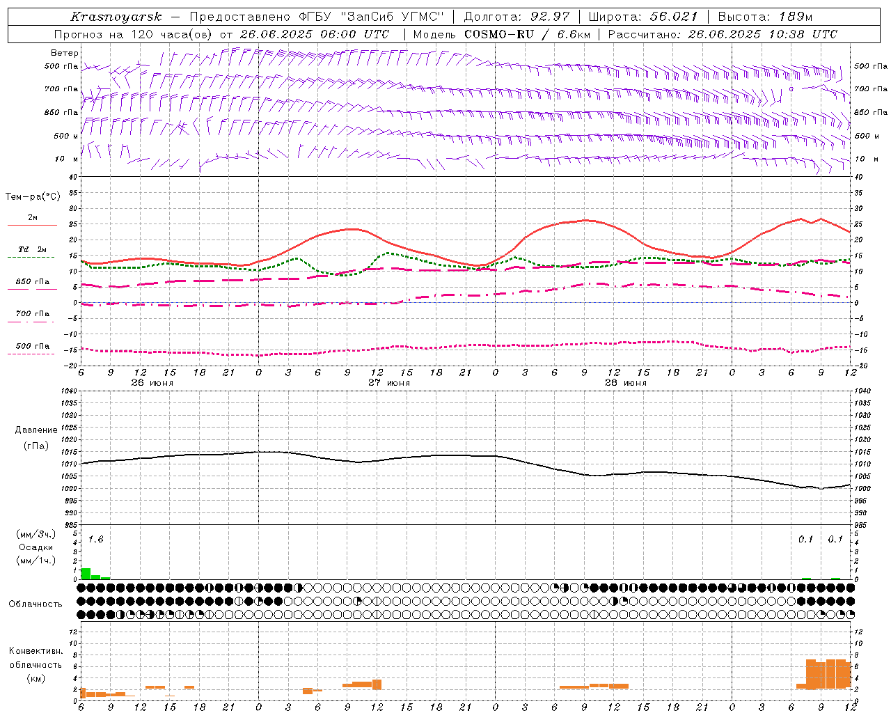Image resolution: width=891 pixels, height=713 pixels.
Task: Click the '700 гПа' temperature legend entry
Action: point(33,314)
